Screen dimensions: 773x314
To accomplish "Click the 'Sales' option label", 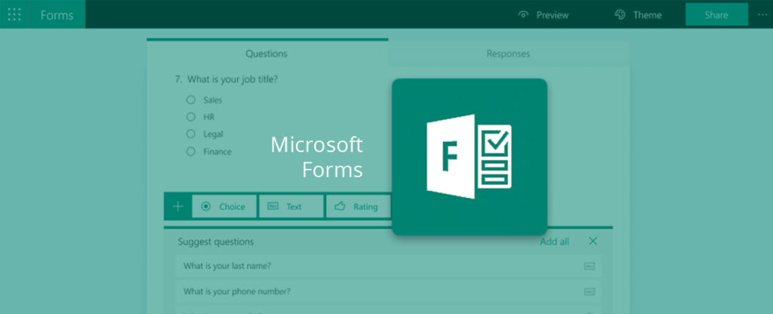I will (x=213, y=100).
